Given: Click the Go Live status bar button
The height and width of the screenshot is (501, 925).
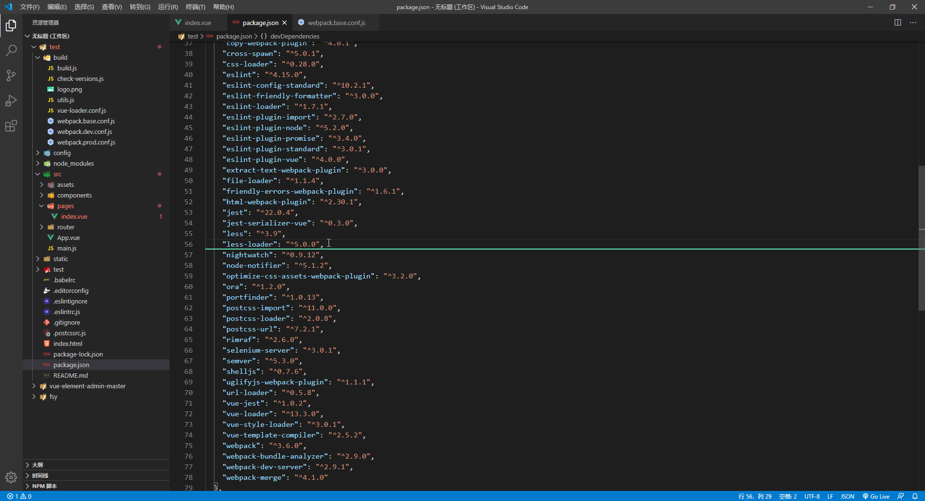Looking at the screenshot, I should [x=876, y=496].
